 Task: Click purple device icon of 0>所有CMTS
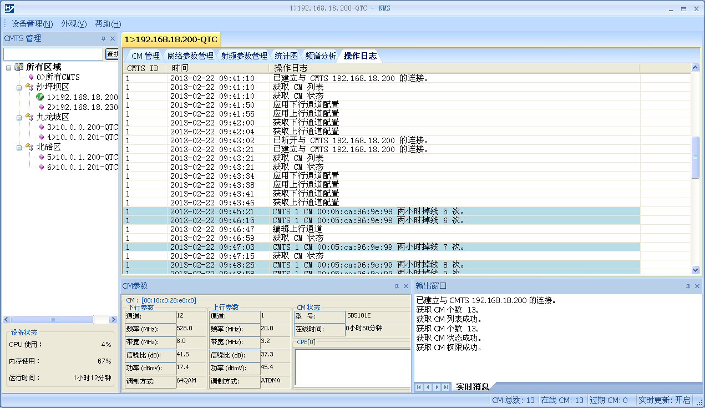[x=31, y=77]
